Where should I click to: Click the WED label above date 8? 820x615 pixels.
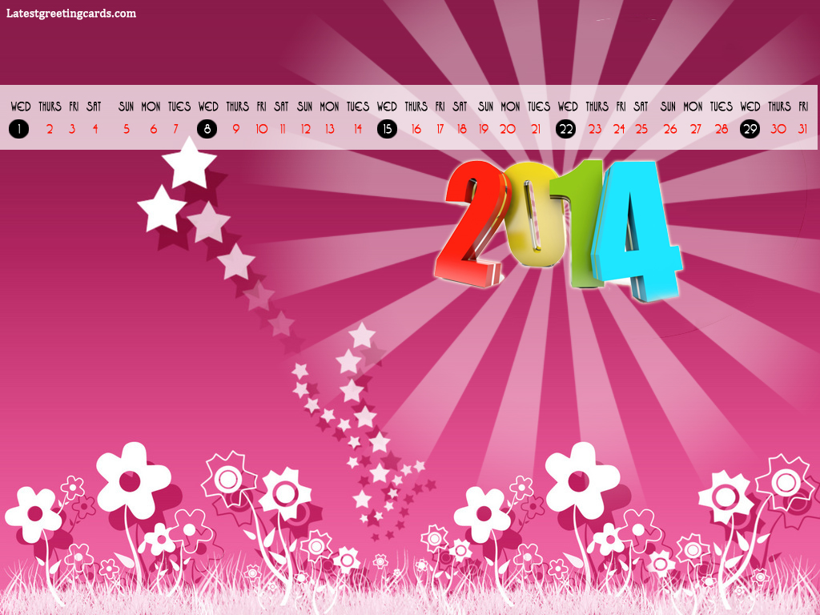208,107
